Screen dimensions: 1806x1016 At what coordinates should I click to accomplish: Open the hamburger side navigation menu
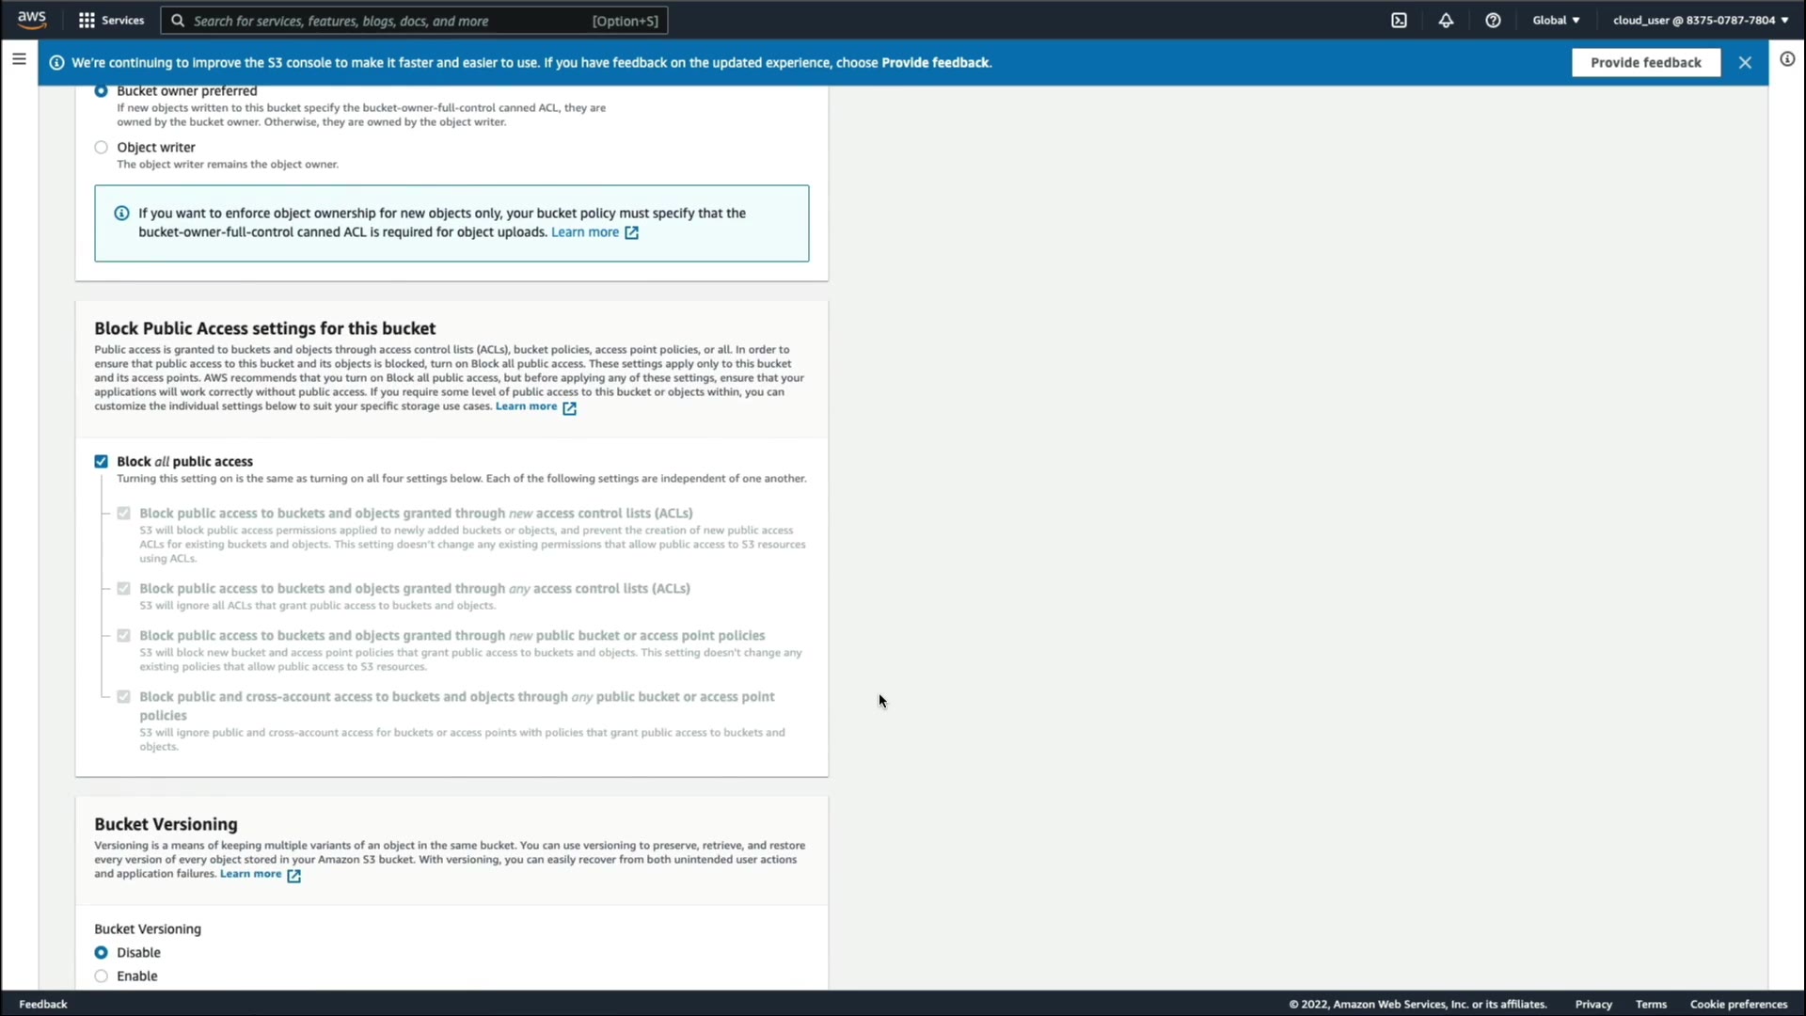point(19,59)
